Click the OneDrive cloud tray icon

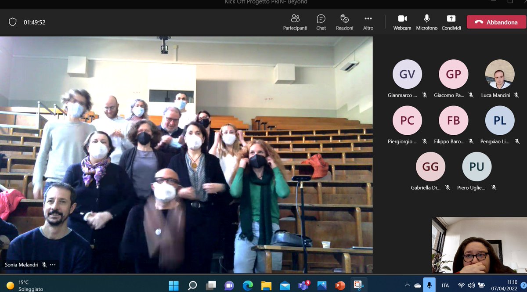tap(417, 285)
